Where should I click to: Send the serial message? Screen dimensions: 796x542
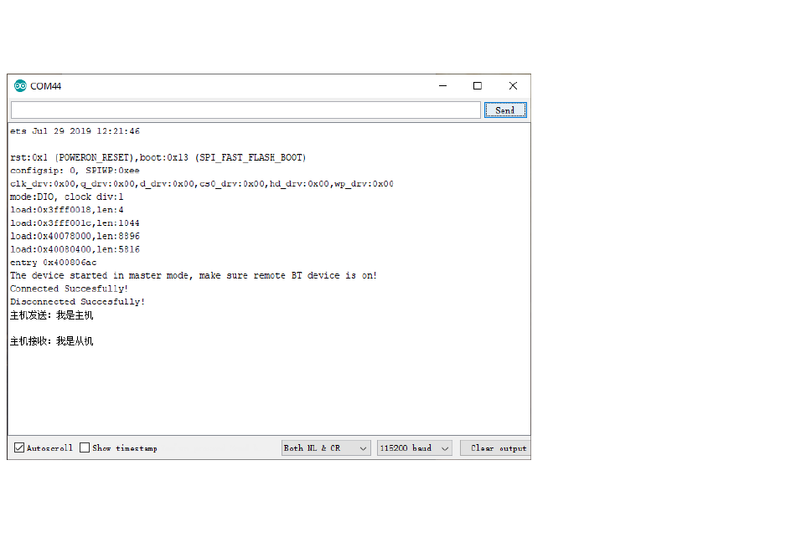click(505, 110)
